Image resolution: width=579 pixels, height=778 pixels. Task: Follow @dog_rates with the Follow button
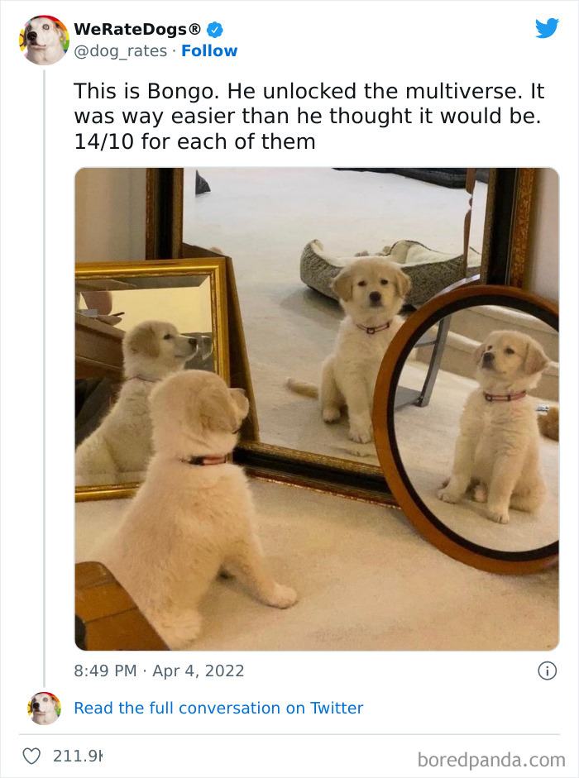209,50
